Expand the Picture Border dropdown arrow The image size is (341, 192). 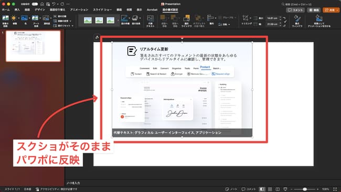pyautogui.click(x=129, y=18)
